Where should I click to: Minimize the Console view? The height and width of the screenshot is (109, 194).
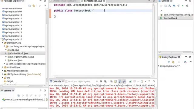coord(149,81)
